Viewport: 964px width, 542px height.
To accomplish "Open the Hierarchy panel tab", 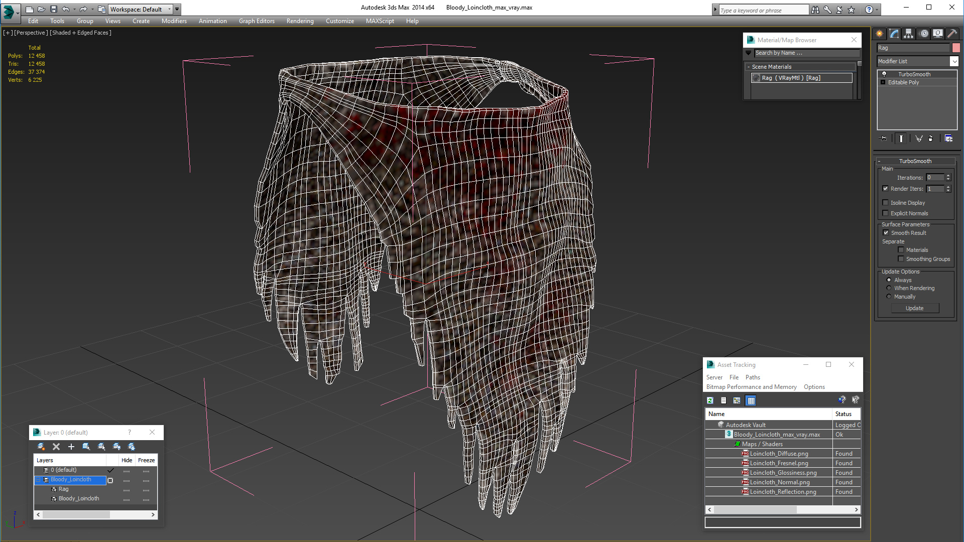I will [x=908, y=34].
